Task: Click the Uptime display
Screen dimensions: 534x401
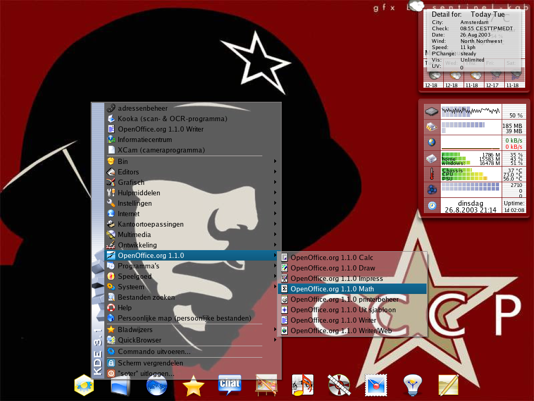Action: click(x=514, y=206)
